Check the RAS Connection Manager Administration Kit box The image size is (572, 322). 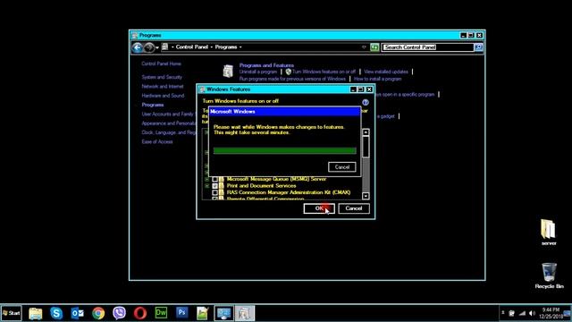pyautogui.click(x=214, y=192)
